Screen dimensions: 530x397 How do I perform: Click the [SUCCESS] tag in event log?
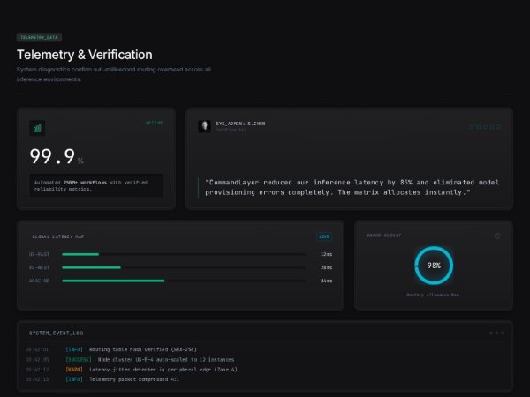point(79,360)
